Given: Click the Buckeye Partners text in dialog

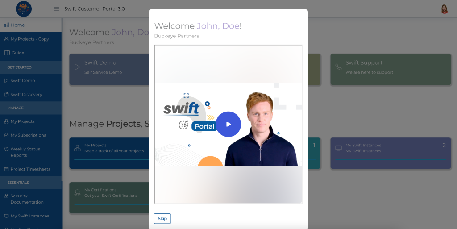Looking at the screenshot, I should (177, 36).
